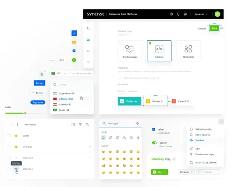The image size is (234, 187).
Task: Click the column layout icon in the table toolbar
Action: pyautogui.click(x=73, y=124)
